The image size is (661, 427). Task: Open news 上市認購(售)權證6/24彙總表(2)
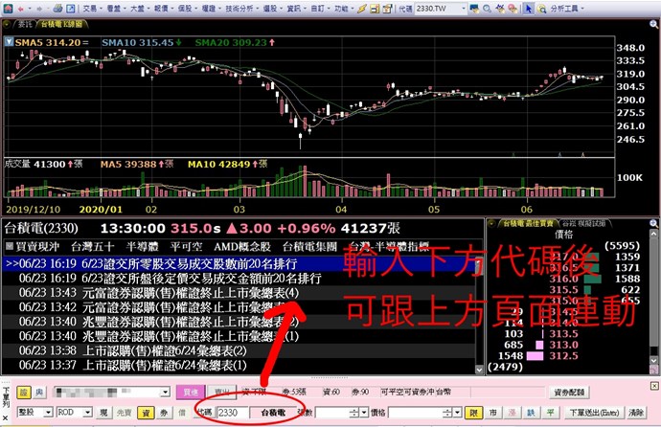(x=165, y=350)
